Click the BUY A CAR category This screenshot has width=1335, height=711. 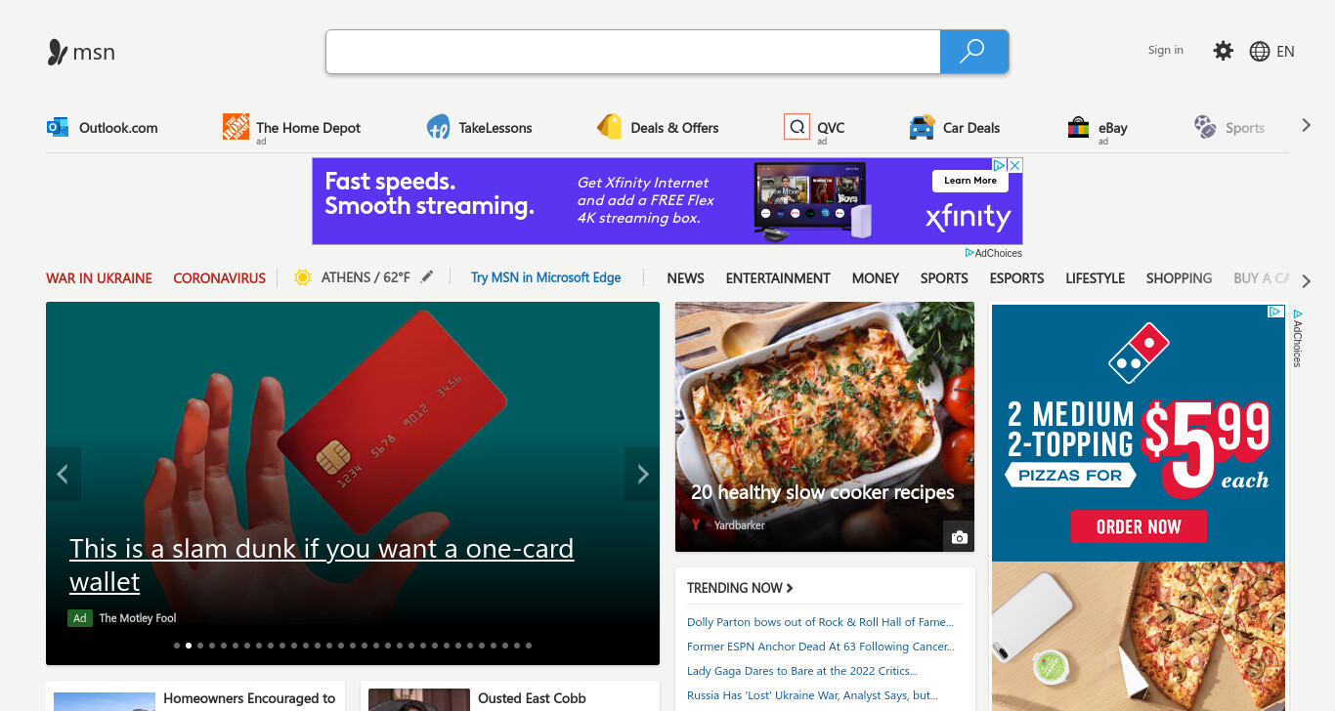pos(1261,278)
